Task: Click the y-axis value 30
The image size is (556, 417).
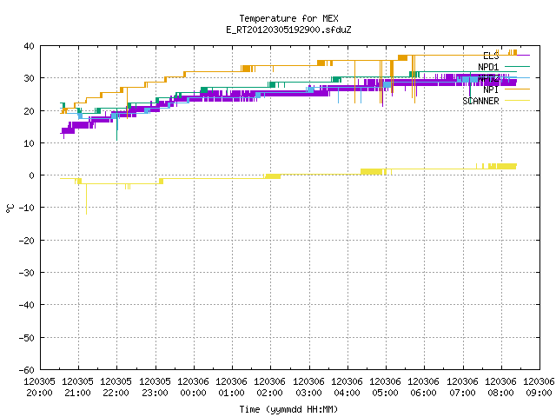Action: pyautogui.click(x=29, y=78)
